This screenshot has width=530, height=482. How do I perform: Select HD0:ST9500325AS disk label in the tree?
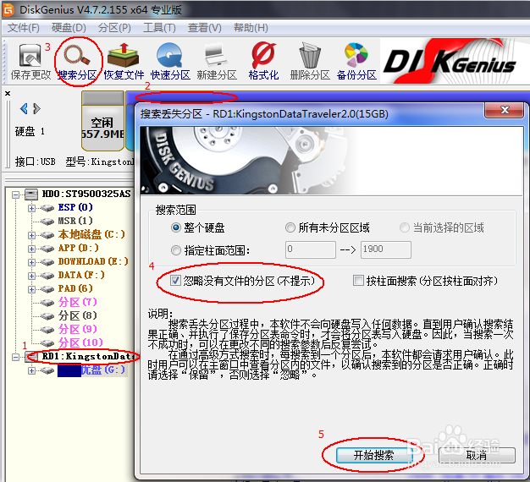[x=86, y=194]
